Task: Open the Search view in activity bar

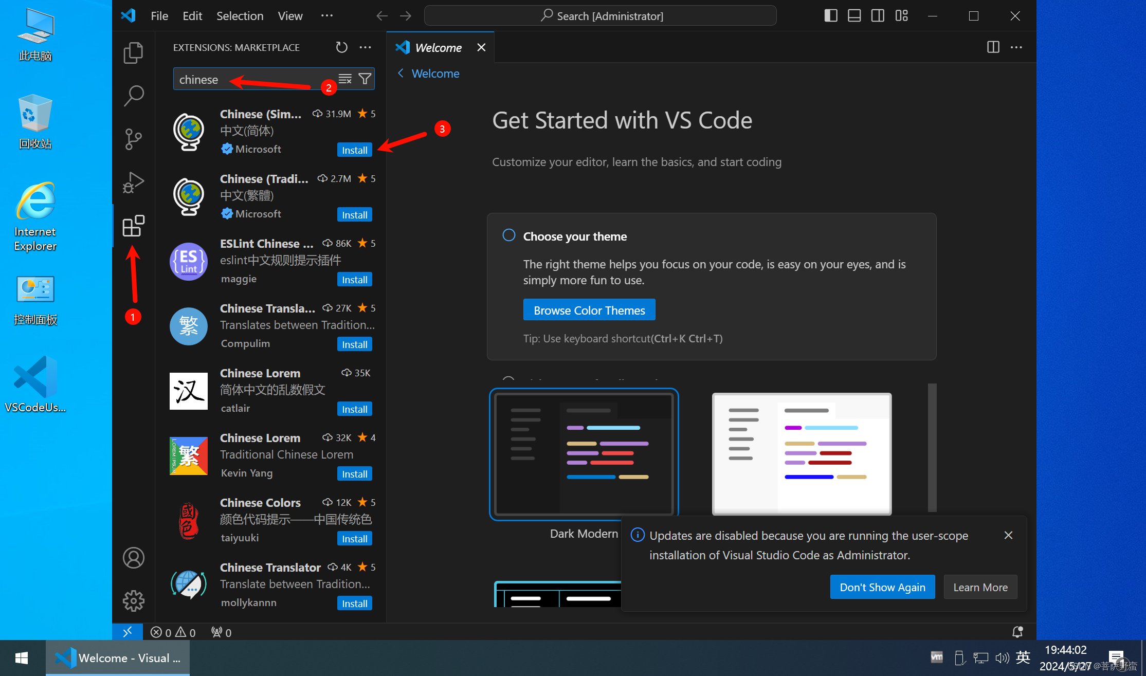Action: (133, 96)
